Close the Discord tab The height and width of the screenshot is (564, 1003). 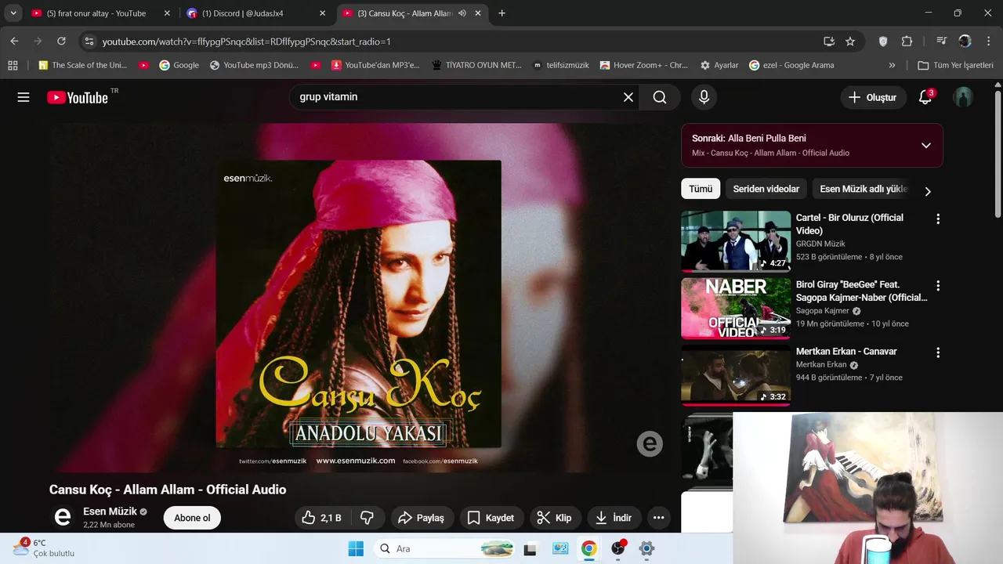[322, 13]
